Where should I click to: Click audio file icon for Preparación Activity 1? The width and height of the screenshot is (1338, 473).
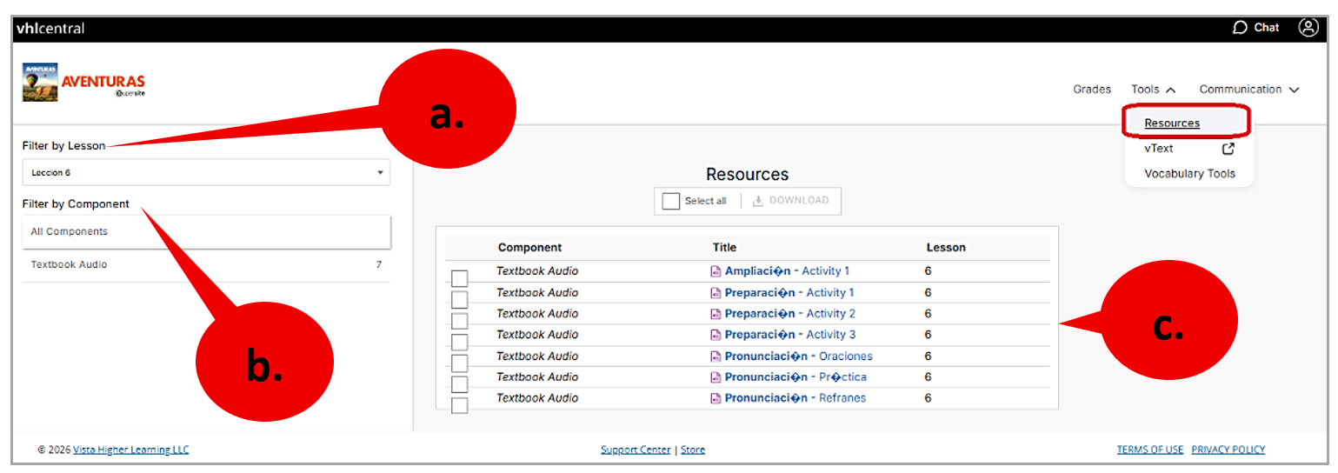(716, 293)
